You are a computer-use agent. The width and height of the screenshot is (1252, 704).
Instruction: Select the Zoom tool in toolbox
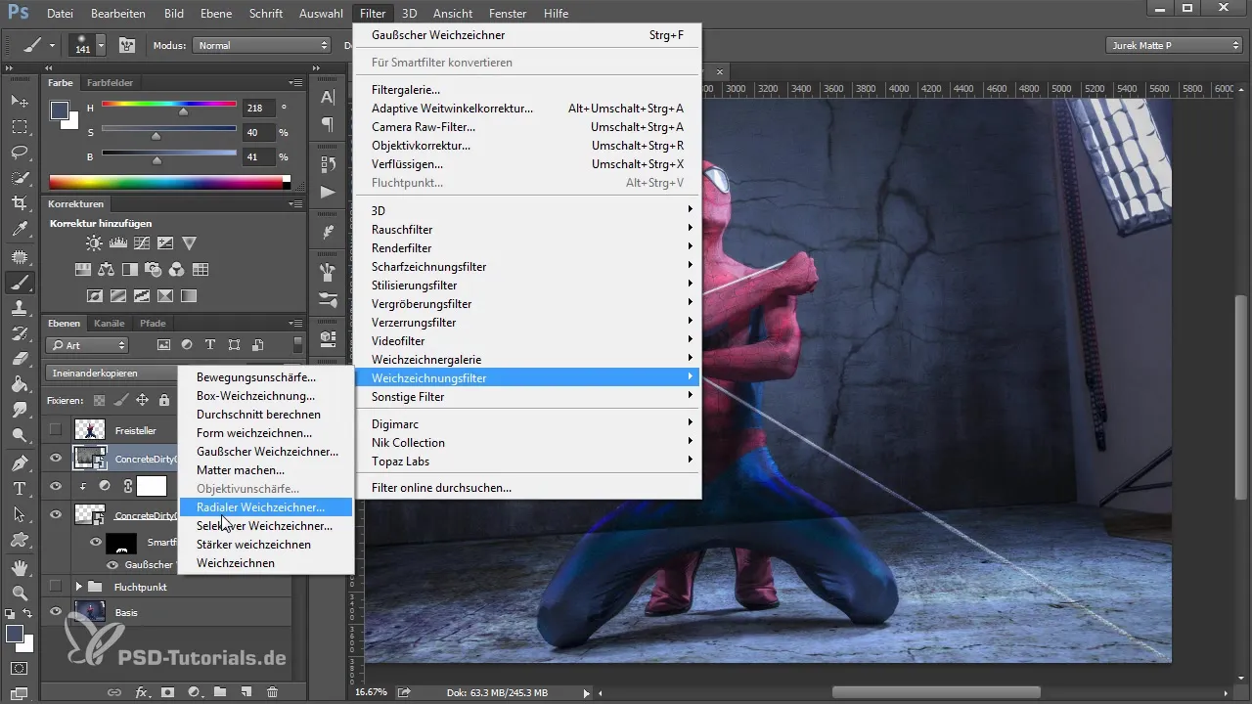[19, 593]
